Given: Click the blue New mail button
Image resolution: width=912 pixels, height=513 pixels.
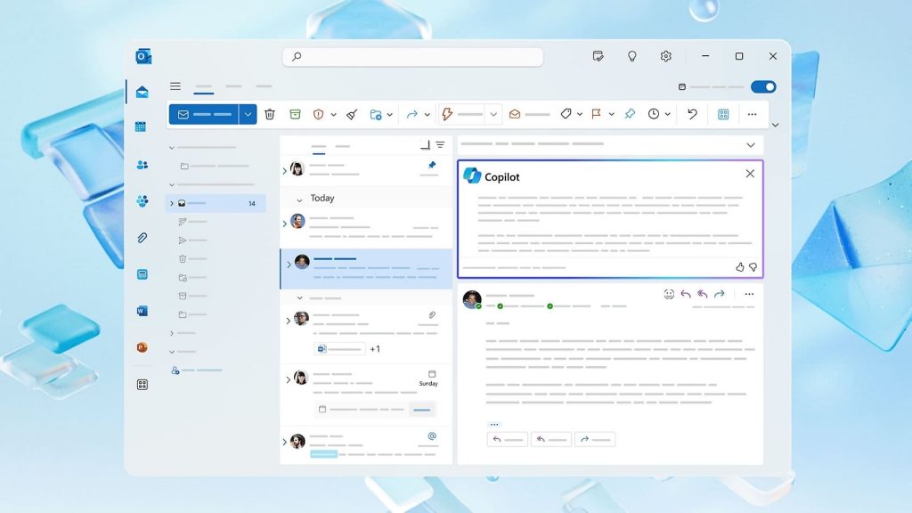Looking at the screenshot, I should click(203, 114).
